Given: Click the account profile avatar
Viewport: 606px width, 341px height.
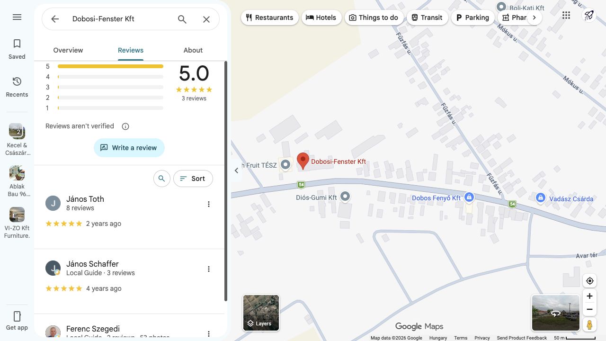Looking at the screenshot, I should (x=589, y=15).
